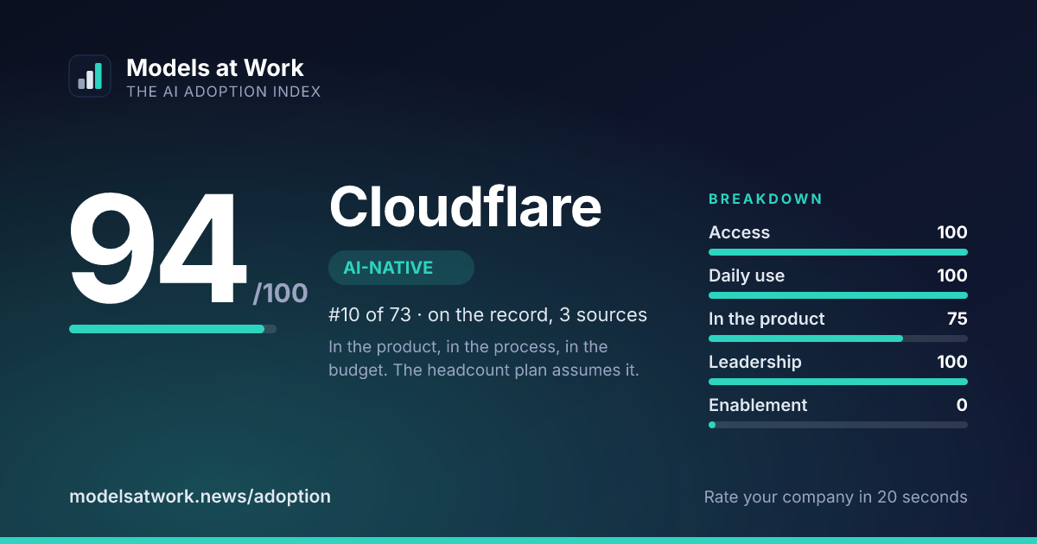Click the Enablement progress bar
Image resolution: width=1037 pixels, height=544 pixels.
tap(838, 425)
